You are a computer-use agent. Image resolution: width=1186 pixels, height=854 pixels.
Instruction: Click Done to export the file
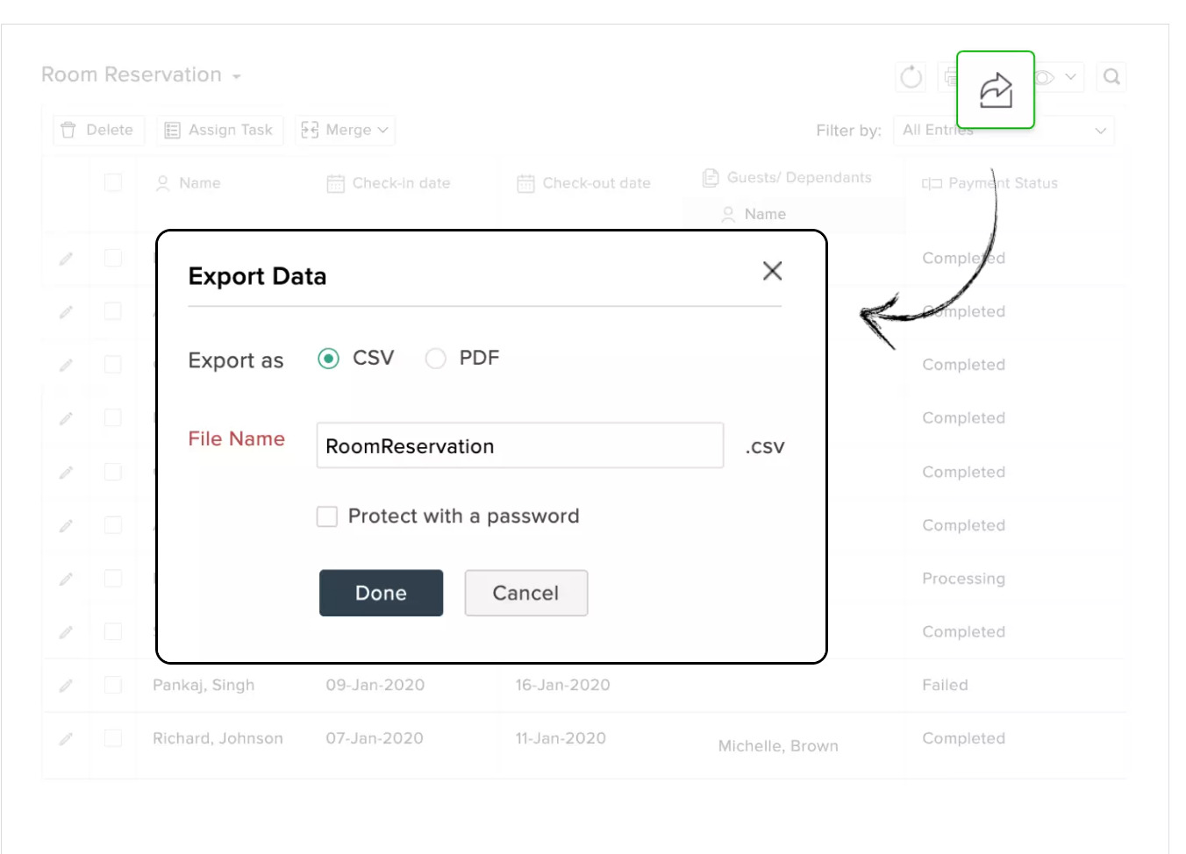coord(381,593)
